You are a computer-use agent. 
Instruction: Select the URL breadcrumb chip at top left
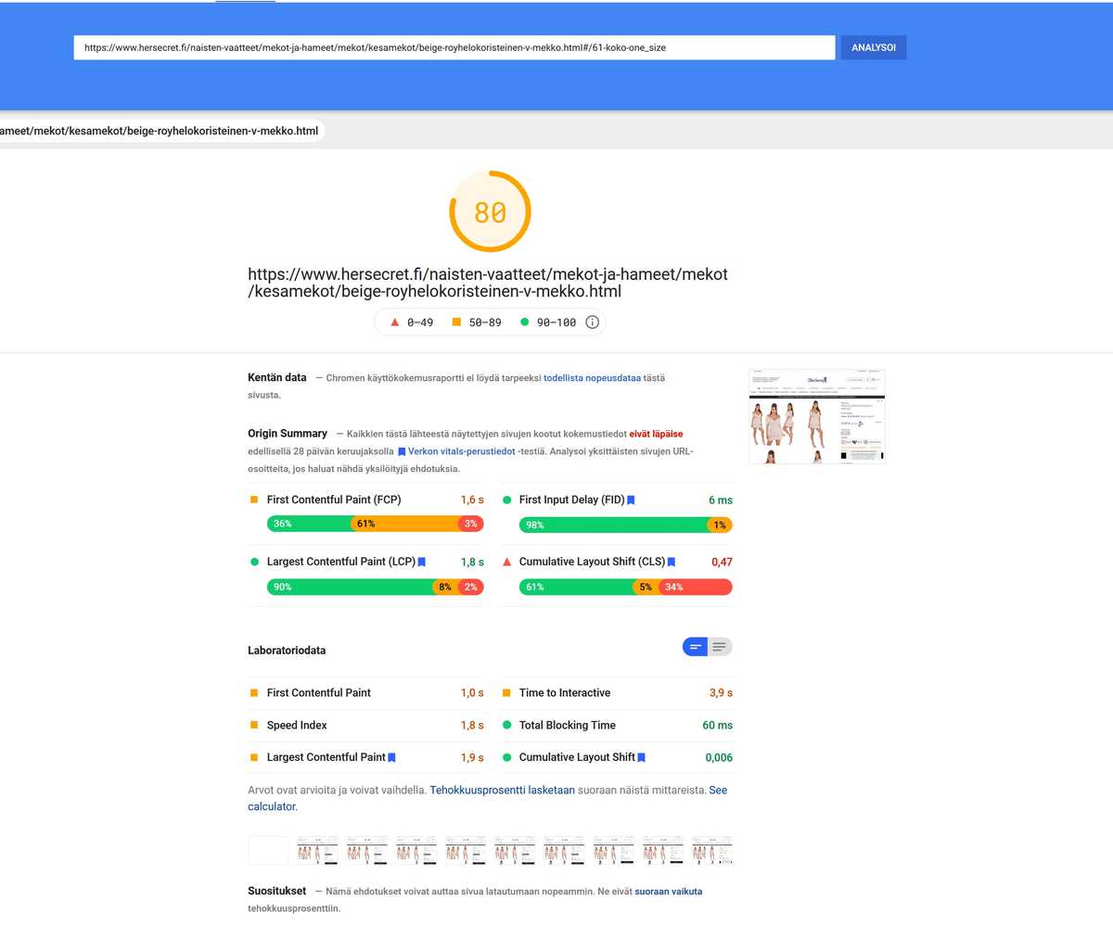click(x=158, y=131)
